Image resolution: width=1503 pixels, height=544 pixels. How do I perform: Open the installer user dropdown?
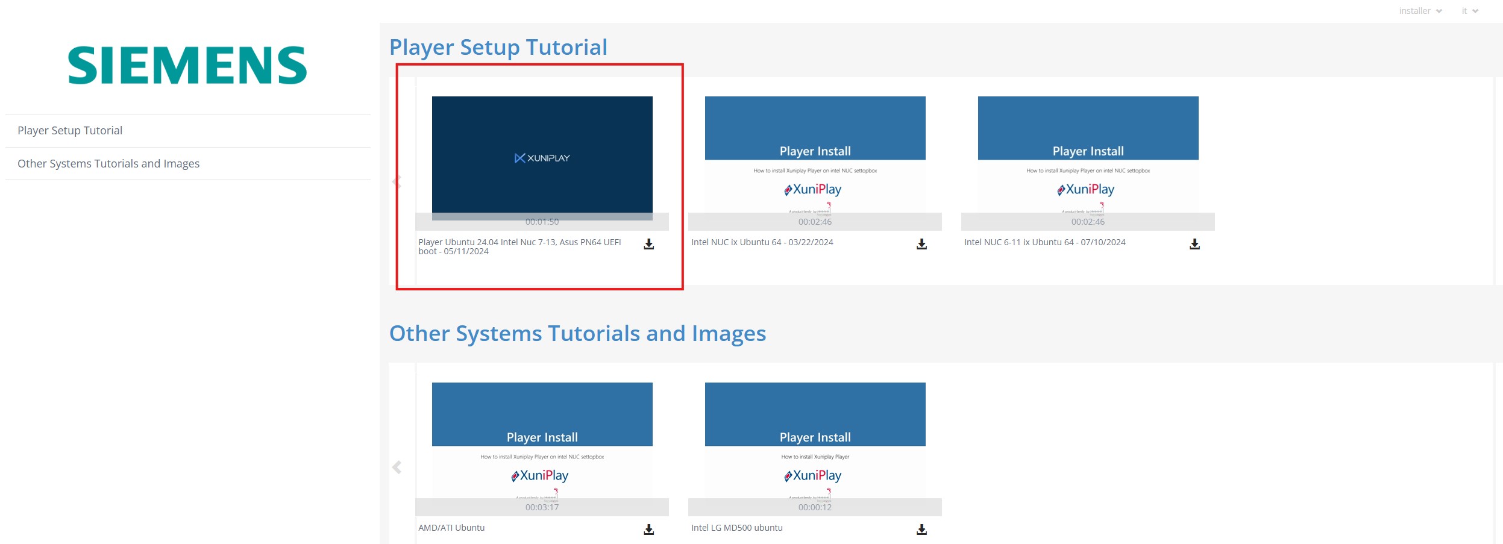[x=1420, y=11]
